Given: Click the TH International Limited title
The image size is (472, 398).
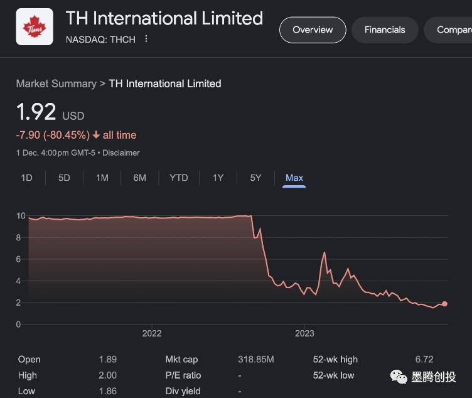Looking at the screenshot, I should (x=164, y=18).
